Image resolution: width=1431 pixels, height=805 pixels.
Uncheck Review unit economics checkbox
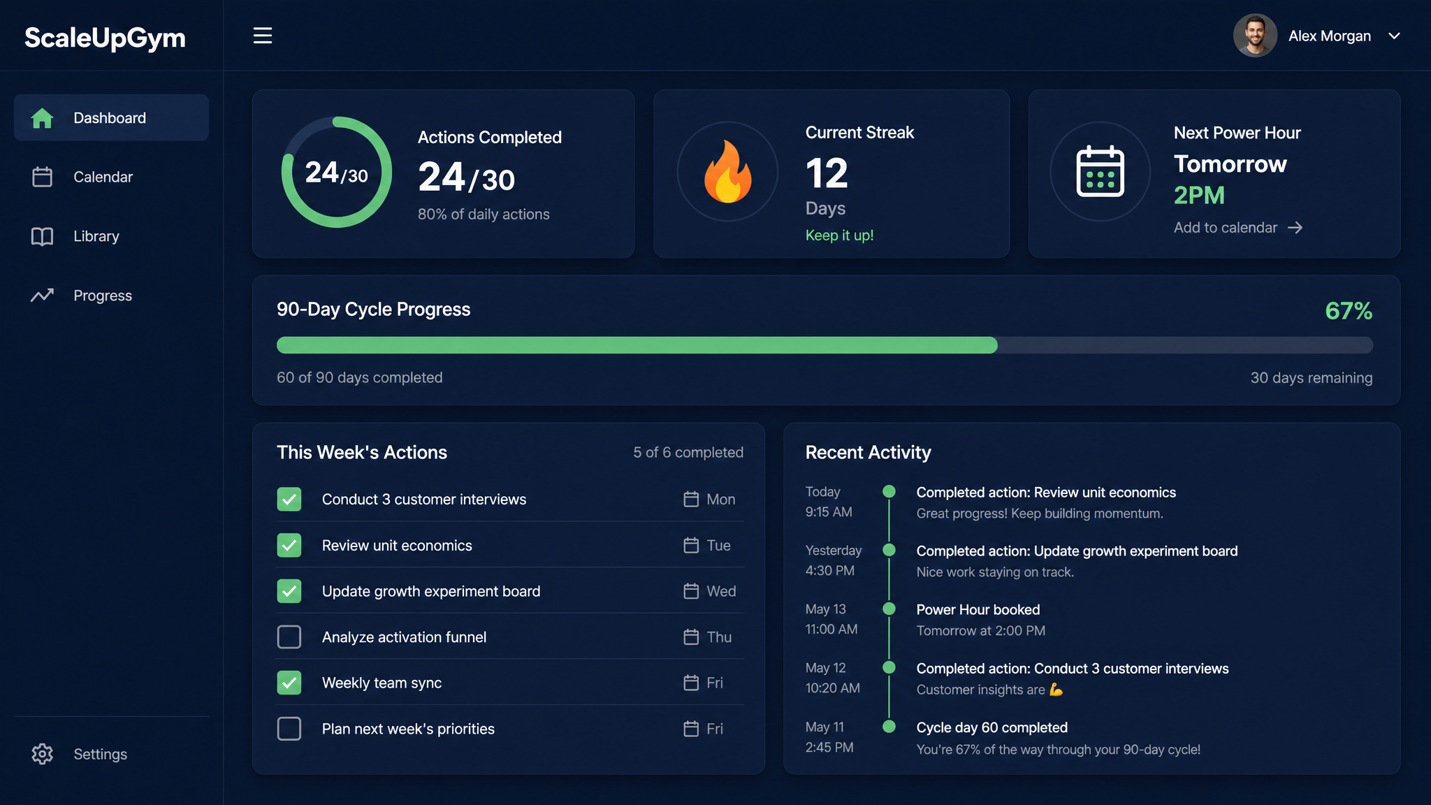click(x=289, y=545)
